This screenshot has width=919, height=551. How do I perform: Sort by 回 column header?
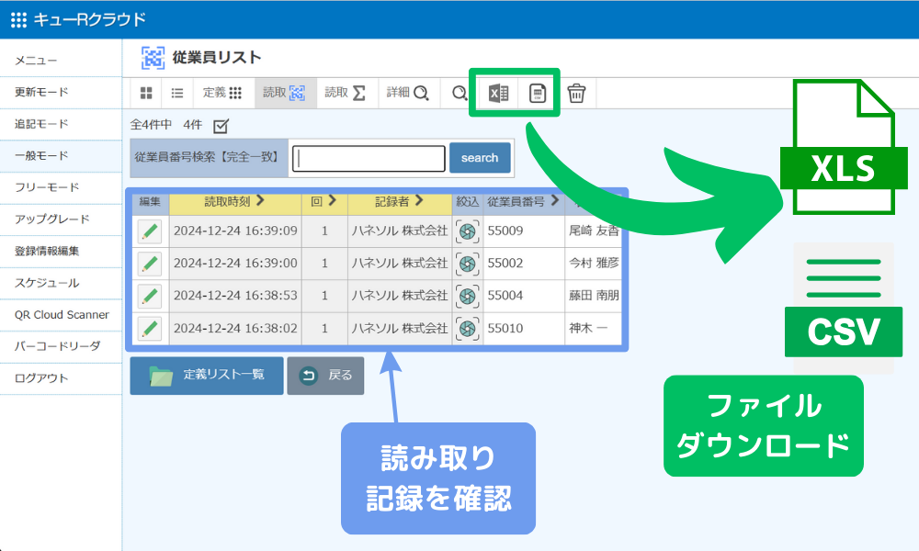(324, 202)
